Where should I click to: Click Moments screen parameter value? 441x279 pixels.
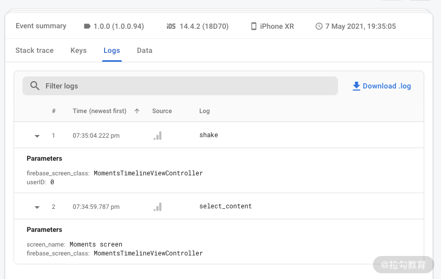tap(96, 244)
